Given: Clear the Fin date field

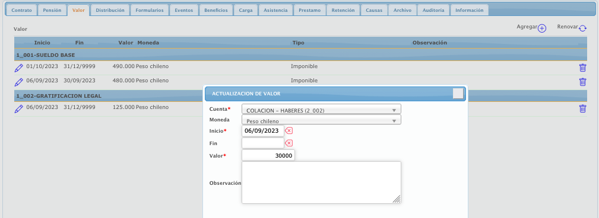Looking at the screenshot, I should point(289,143).
